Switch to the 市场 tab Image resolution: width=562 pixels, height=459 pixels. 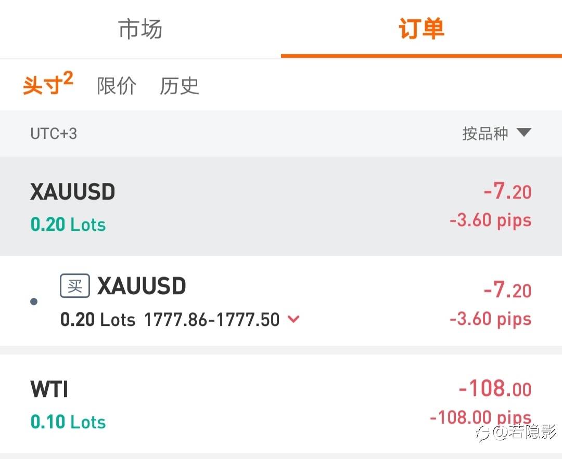coord(140,29)
